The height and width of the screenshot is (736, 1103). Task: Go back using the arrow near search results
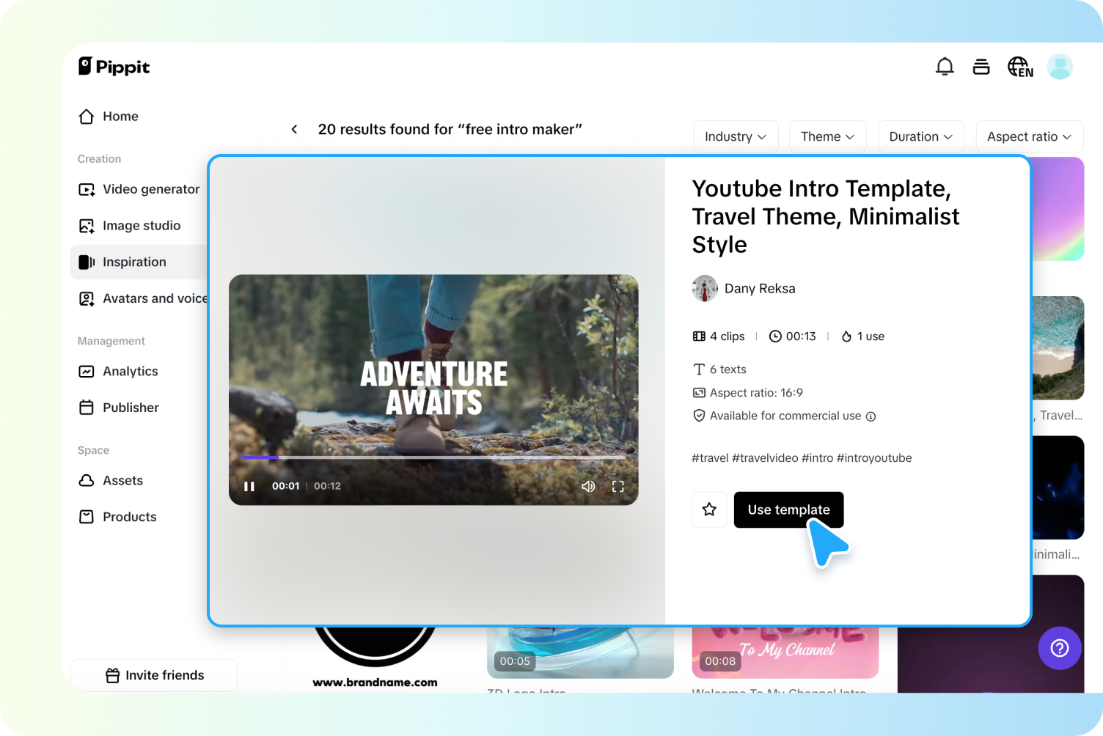point(294,129)
